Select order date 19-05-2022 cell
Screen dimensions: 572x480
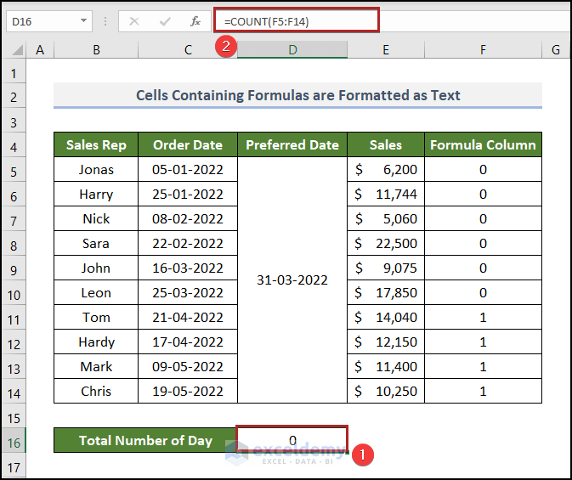tap(188, 391)
